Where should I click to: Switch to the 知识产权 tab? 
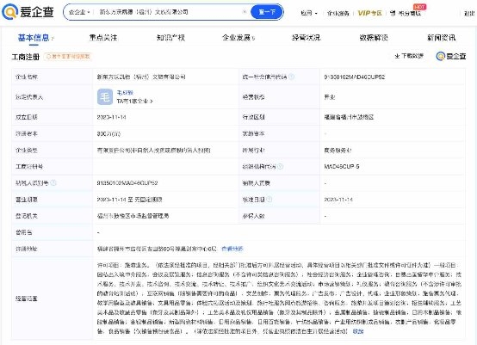[x=170, y=38]
